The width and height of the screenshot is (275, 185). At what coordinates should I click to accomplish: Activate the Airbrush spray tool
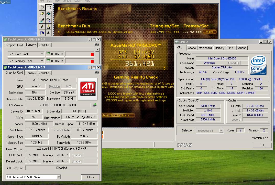(42, 33)
